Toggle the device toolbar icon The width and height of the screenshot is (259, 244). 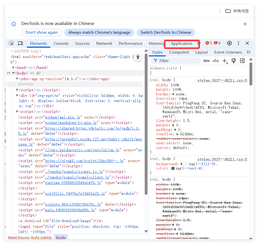pyautogui.click(x=20, y=43)
